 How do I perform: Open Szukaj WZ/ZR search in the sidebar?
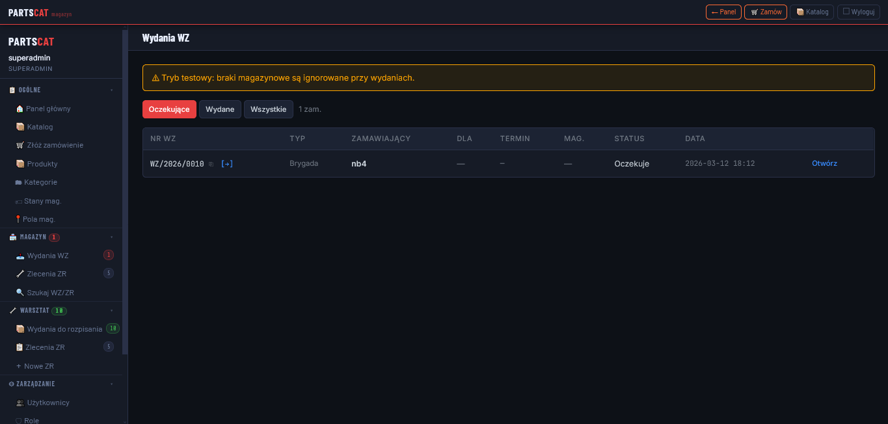pos(50,293)
